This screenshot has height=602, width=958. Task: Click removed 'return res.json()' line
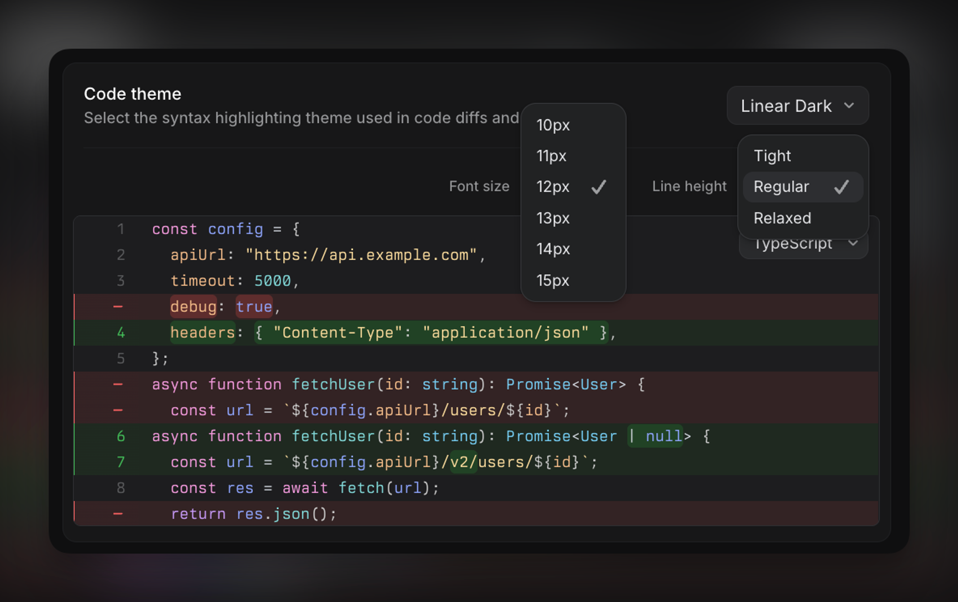(x=476, y=513)
